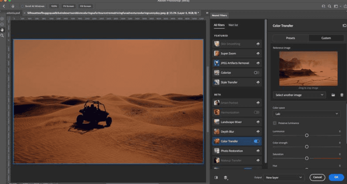Click the before/after preview icon at bottom

point(216,178)
